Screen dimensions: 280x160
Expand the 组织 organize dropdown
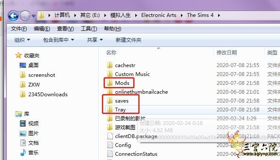point(22,40)
